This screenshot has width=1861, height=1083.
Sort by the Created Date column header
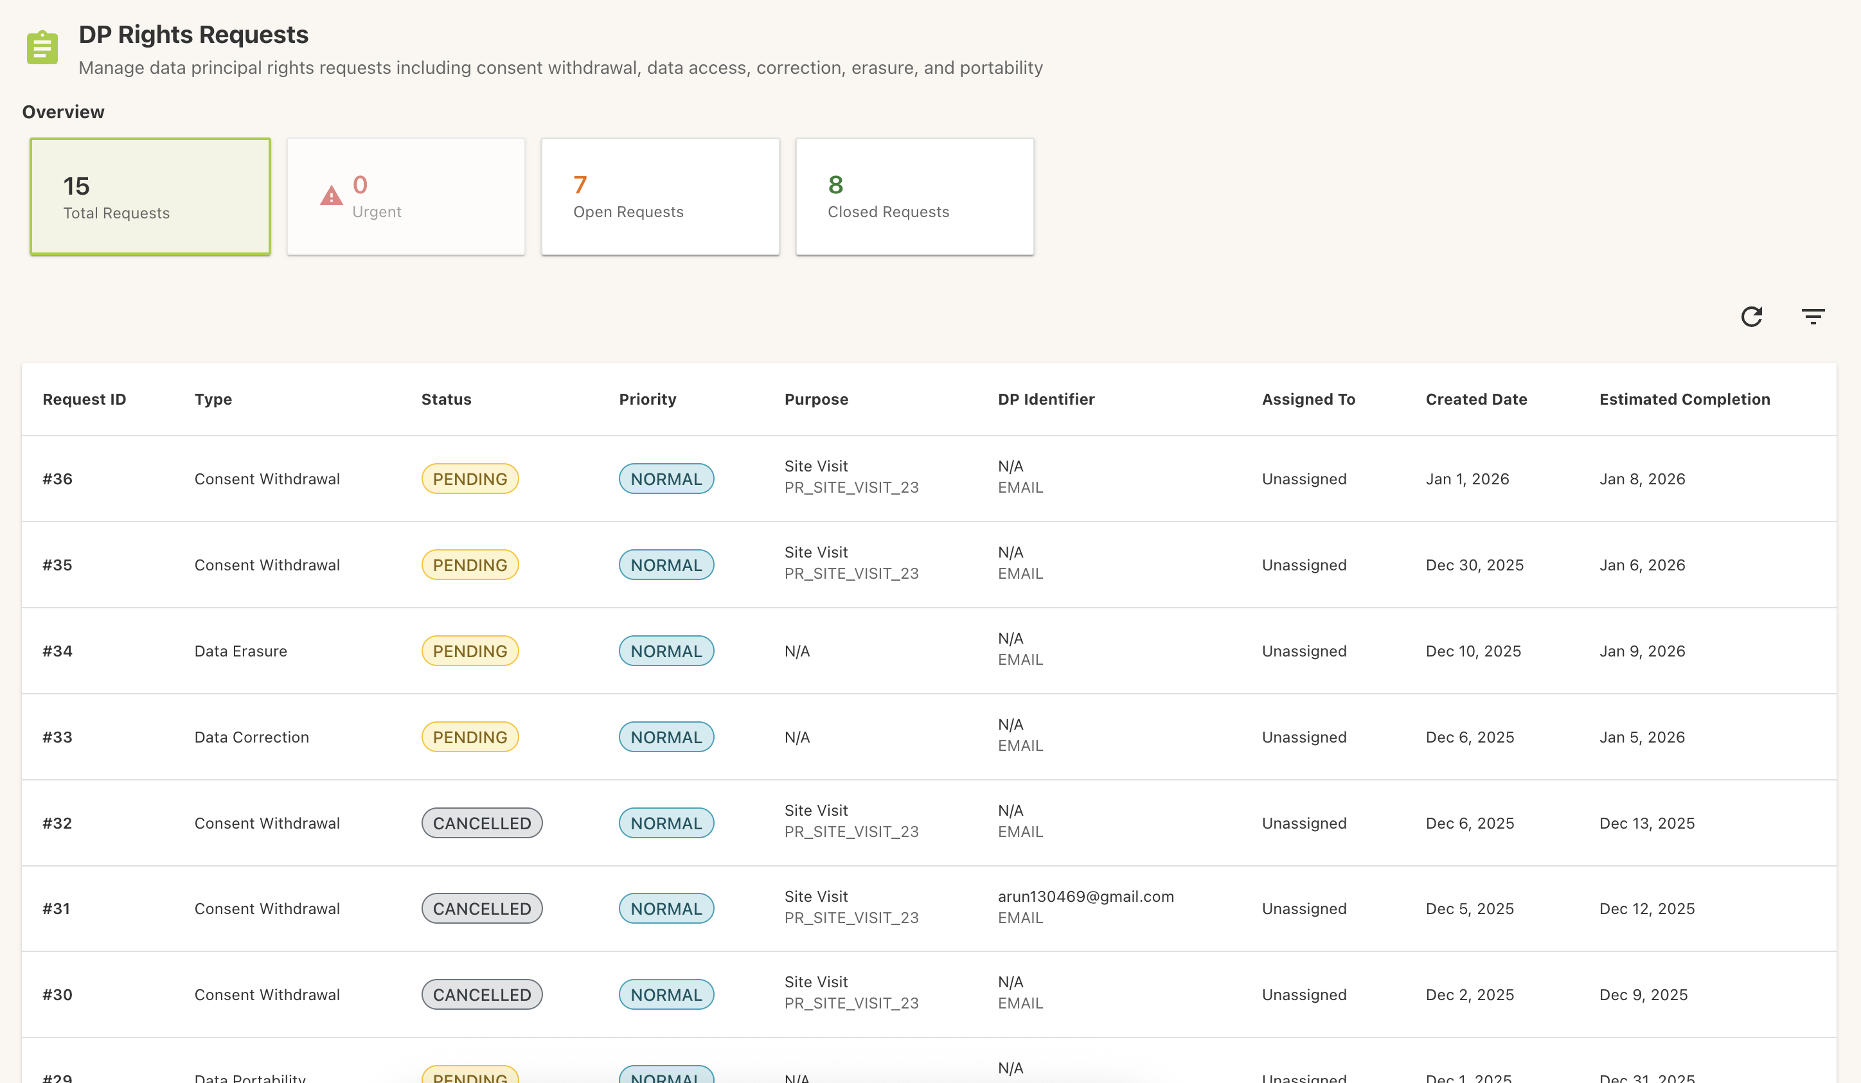(x=1475, y=399)
